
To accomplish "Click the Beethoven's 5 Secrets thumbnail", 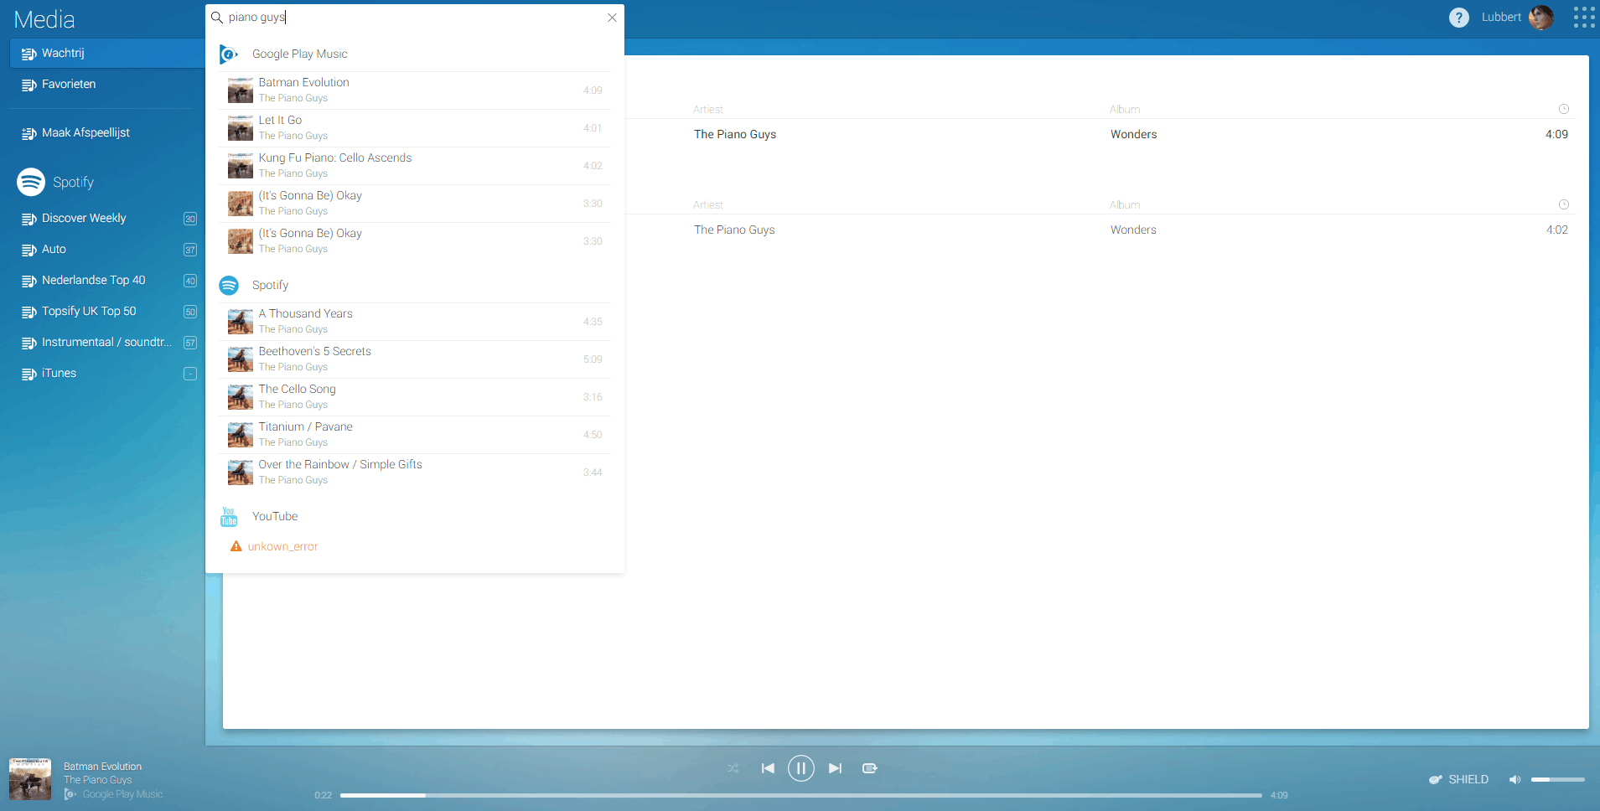I will (x=241, y=359).
